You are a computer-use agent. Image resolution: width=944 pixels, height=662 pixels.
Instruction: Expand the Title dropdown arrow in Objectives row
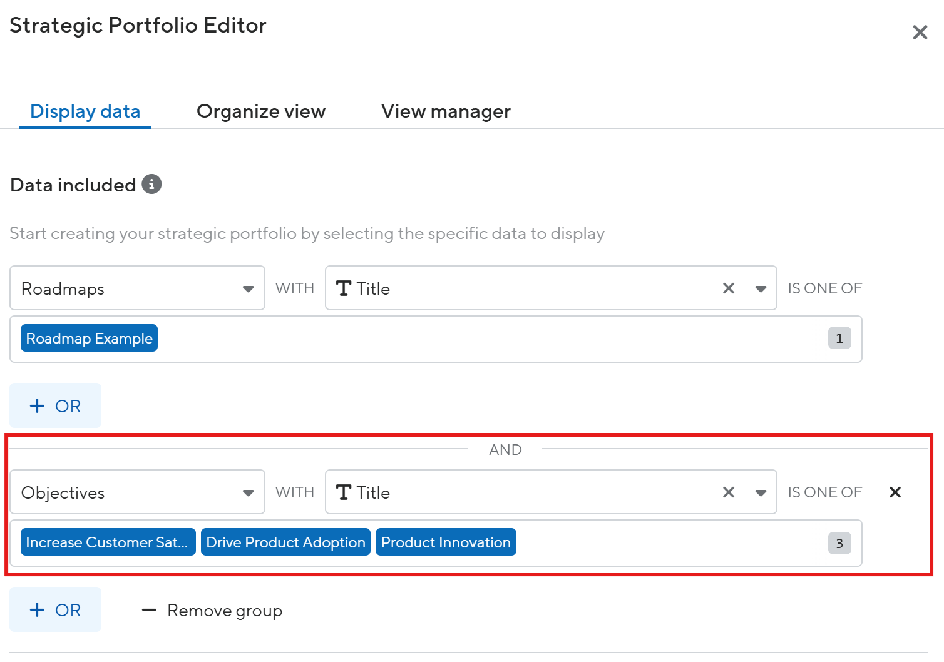coord(761,492)
